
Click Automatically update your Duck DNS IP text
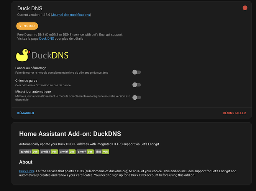click(x=89, y=144)
